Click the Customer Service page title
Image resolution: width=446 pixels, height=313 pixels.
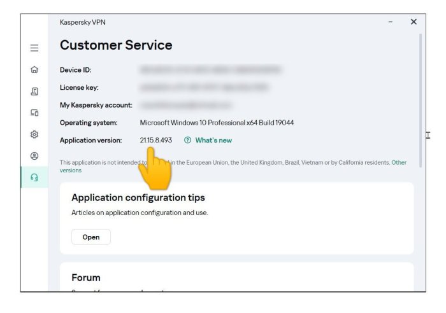tap(116, 45)
